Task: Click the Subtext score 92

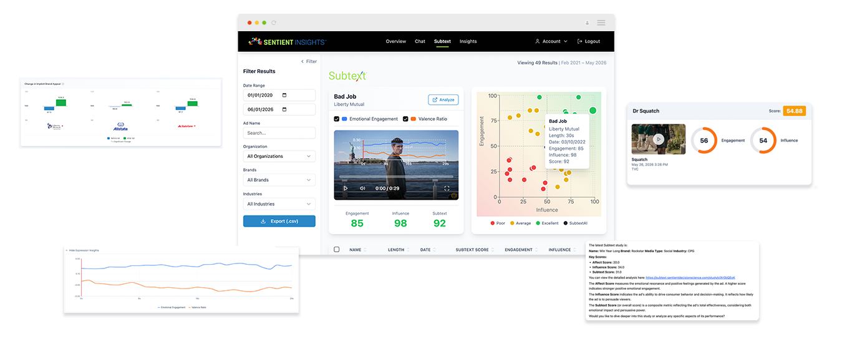Action: click(440, 223)
